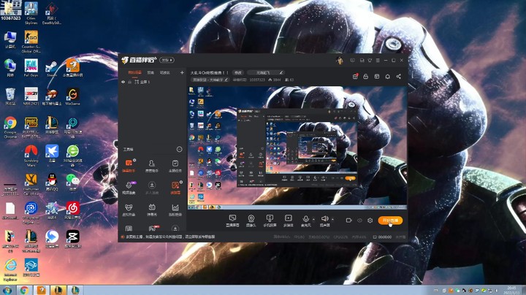Open notifications bell in the streaming panel
The height and width of the screenshot is (295, 526).
387,77
